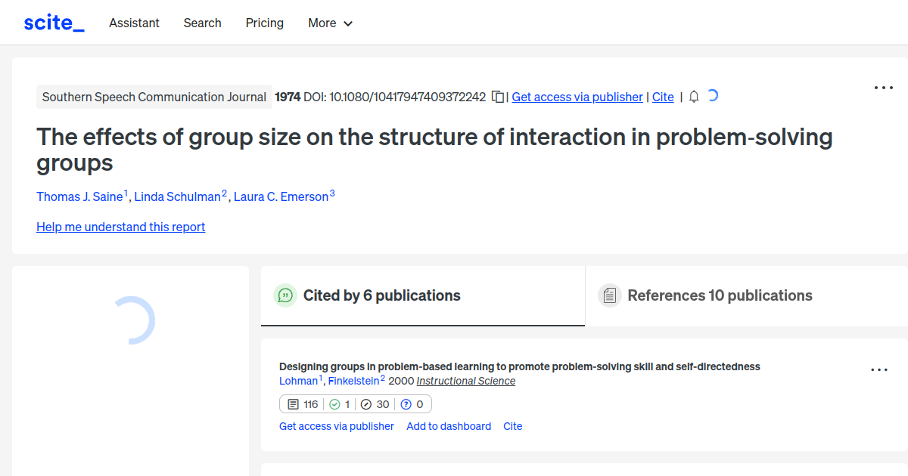908x476 pixels.
Task: Select the Cited by 6 publications tab
Action: pos(381,295)
